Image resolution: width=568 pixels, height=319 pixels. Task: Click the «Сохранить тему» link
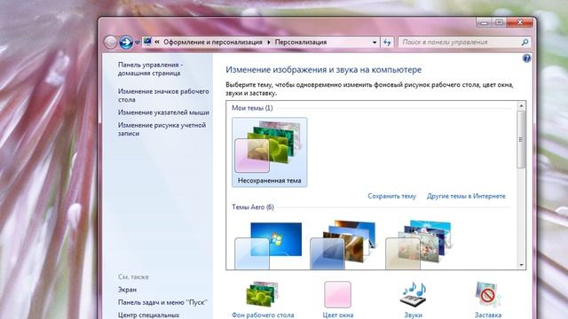pos(391,196)
